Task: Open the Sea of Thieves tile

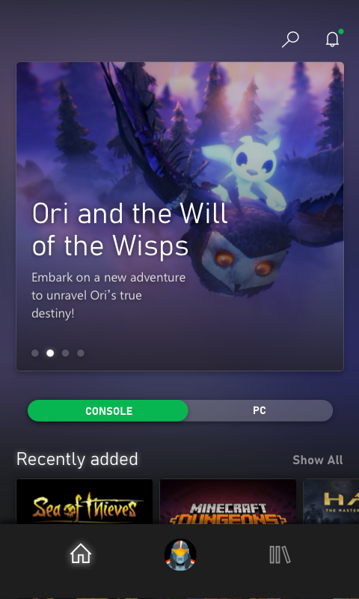Action: pyautogui.click(x=85, y=501)
